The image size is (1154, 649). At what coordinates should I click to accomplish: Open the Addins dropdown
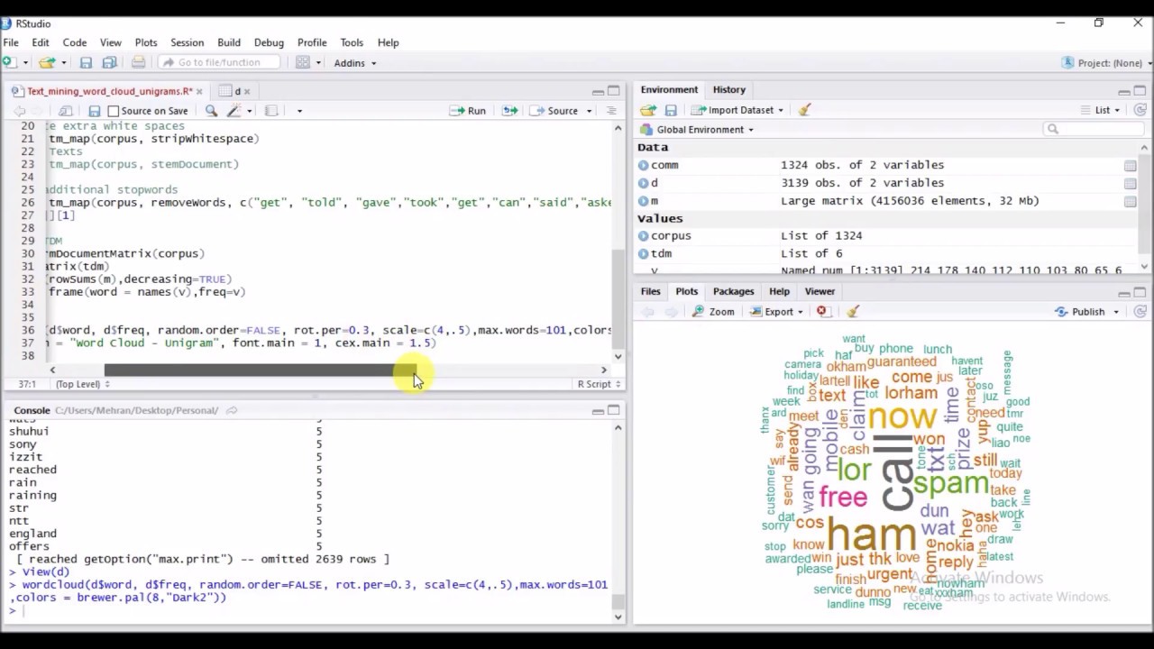click(x=354, y=63)
